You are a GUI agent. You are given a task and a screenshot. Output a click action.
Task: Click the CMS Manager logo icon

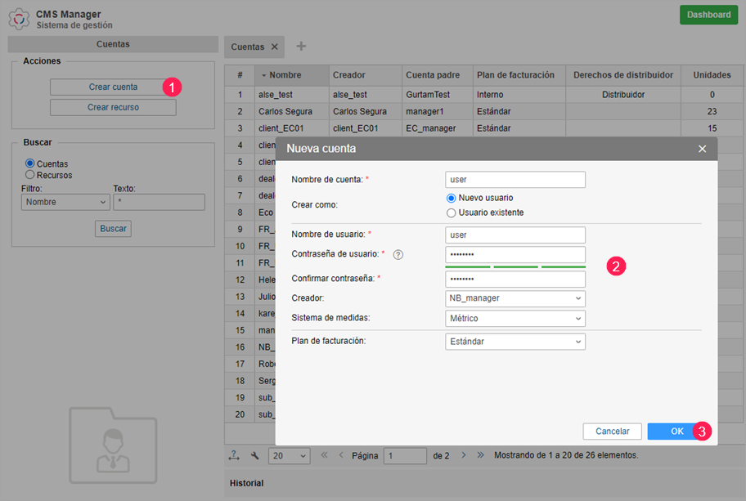[18, 18]
